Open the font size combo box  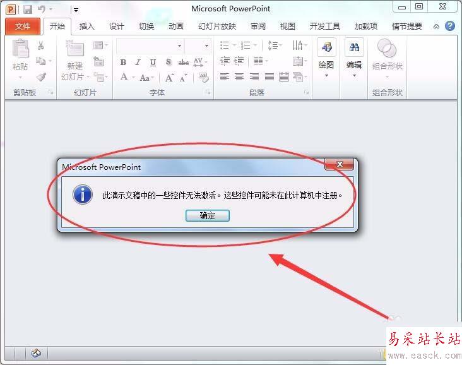(198, 45)
